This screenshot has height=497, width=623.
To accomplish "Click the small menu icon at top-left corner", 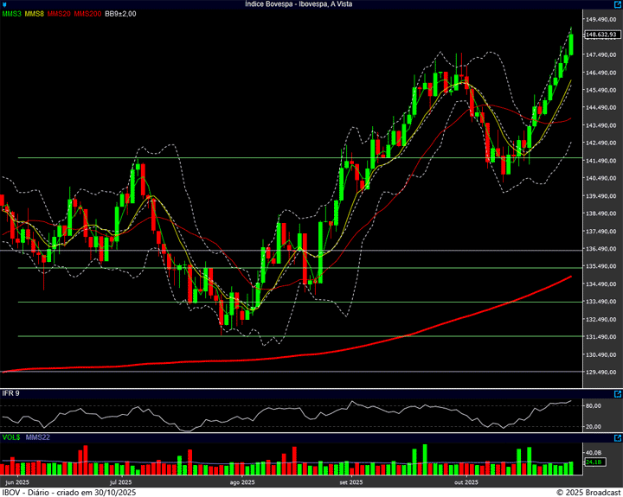I will [x=5, y=4].
